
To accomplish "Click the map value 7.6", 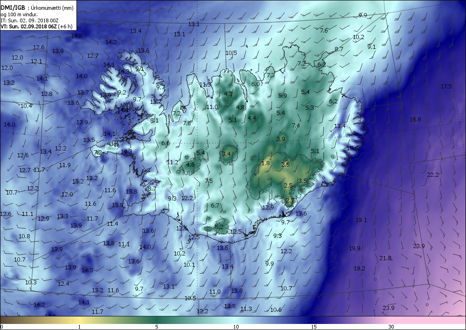I will [324, 30].
